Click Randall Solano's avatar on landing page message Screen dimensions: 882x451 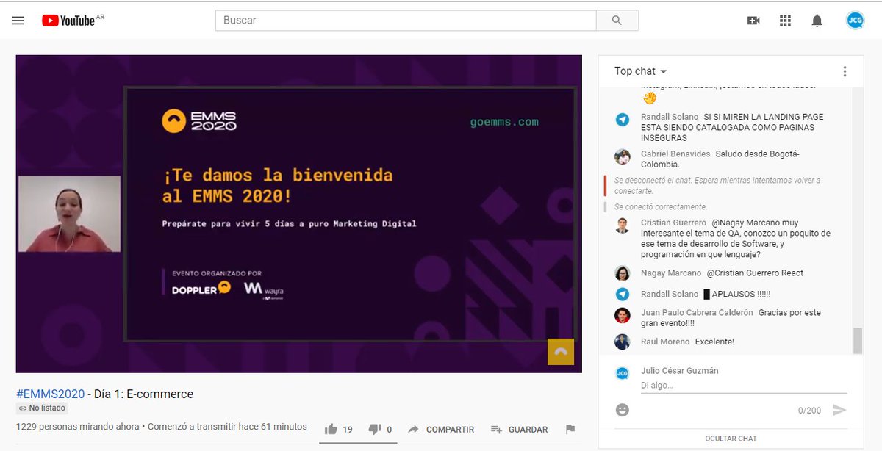click(x=623, y=120)
